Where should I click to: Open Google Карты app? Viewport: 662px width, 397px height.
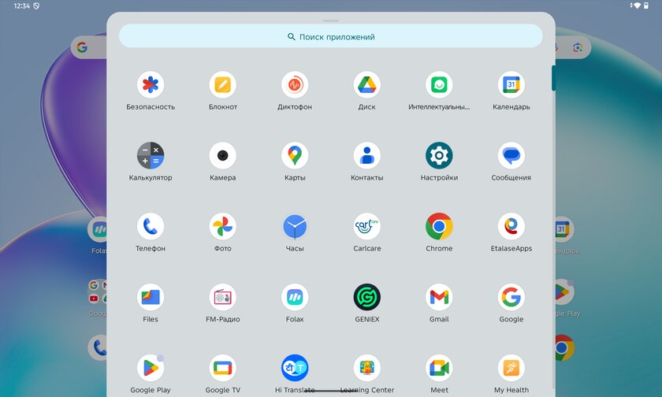[295, 156]
